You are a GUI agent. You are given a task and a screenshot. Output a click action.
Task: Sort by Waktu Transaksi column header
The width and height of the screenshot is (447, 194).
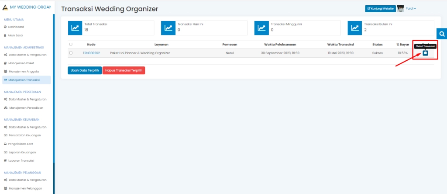click(340, 44)
